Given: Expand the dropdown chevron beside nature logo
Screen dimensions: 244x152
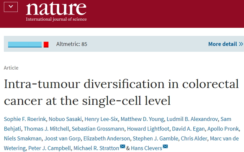Looking at the screenshot, I should click(11, 7).
